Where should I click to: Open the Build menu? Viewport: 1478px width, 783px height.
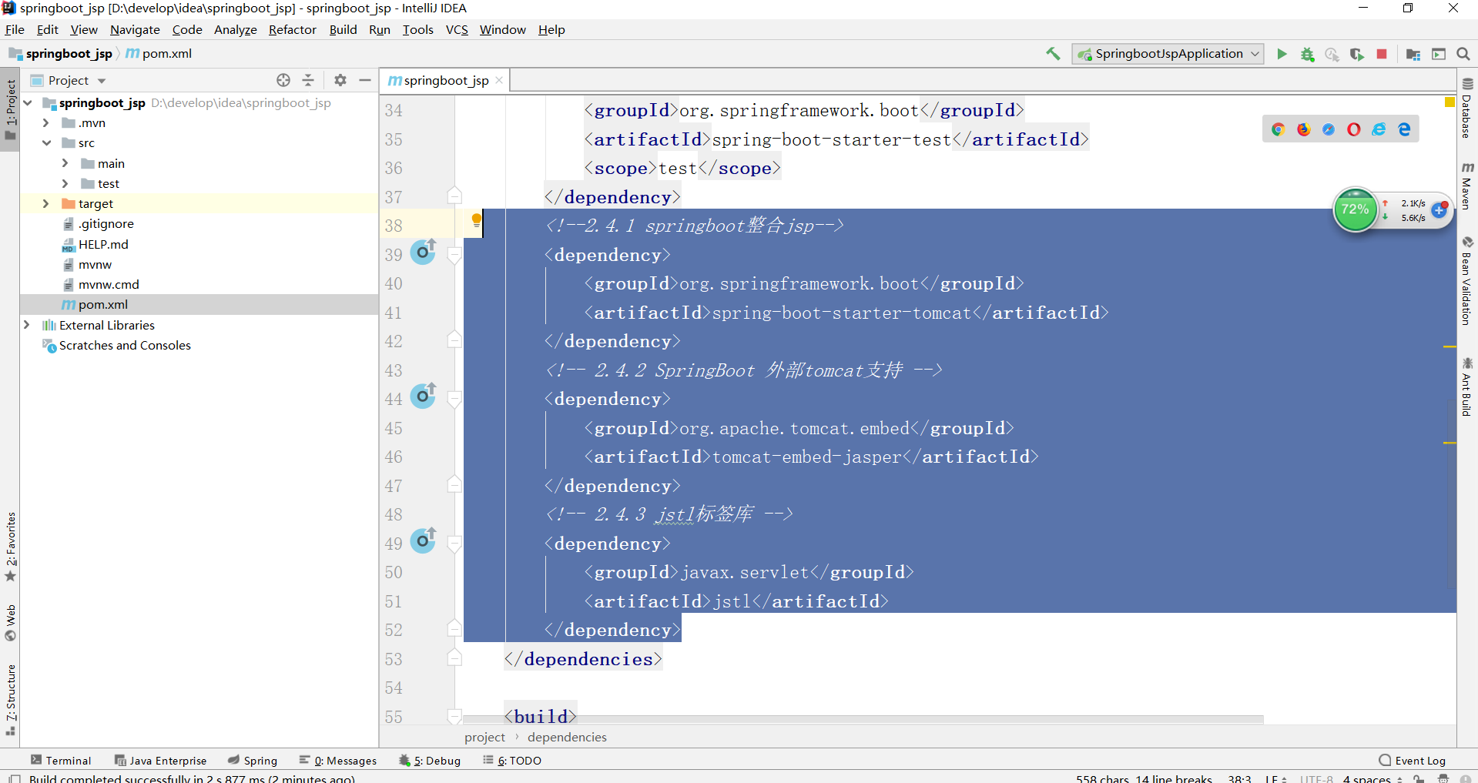pyautogui.click(x=343, y=29)
